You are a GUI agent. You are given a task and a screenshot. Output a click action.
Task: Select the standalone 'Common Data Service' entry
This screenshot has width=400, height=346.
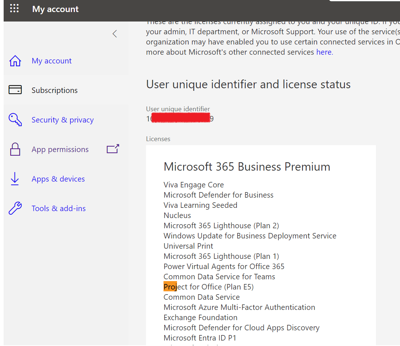(202, 297)
